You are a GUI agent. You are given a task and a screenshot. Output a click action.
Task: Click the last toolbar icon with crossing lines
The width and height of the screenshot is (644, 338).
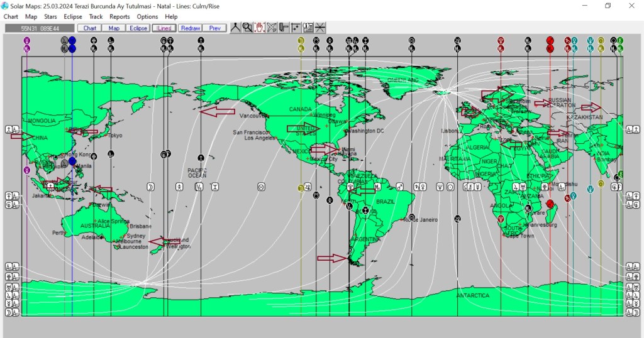click(x=320, y=28)
